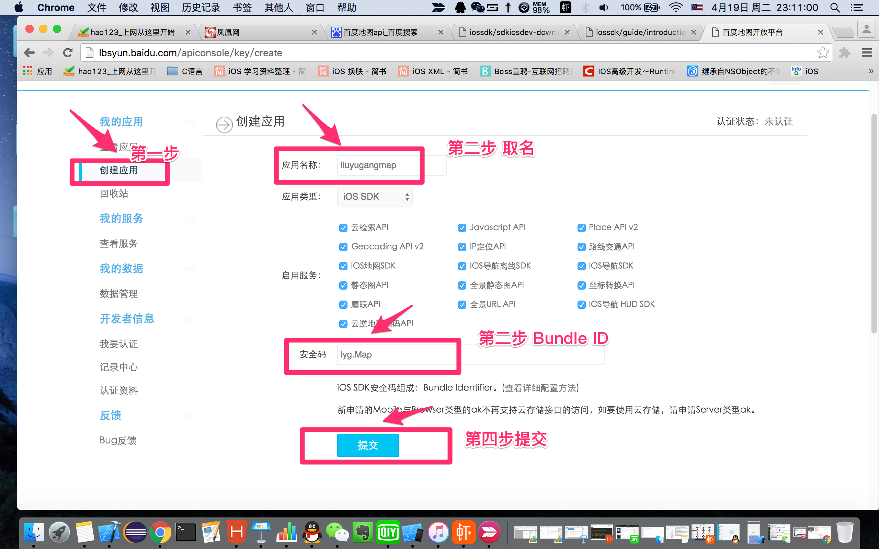Open iQIYI app in the Dock
This screenshot has height=549, width=879.
[x=388, y=532]
